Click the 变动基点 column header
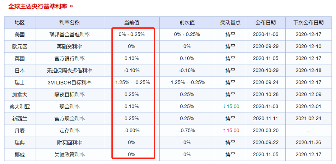 [x=230, y=23]
